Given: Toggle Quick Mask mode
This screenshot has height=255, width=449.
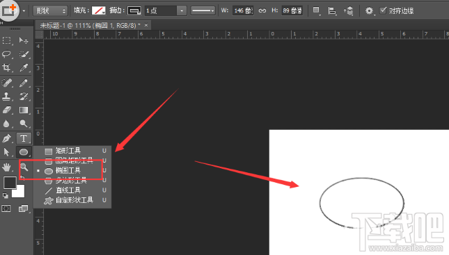Looking at the screenshot, I should click(6, 208).
